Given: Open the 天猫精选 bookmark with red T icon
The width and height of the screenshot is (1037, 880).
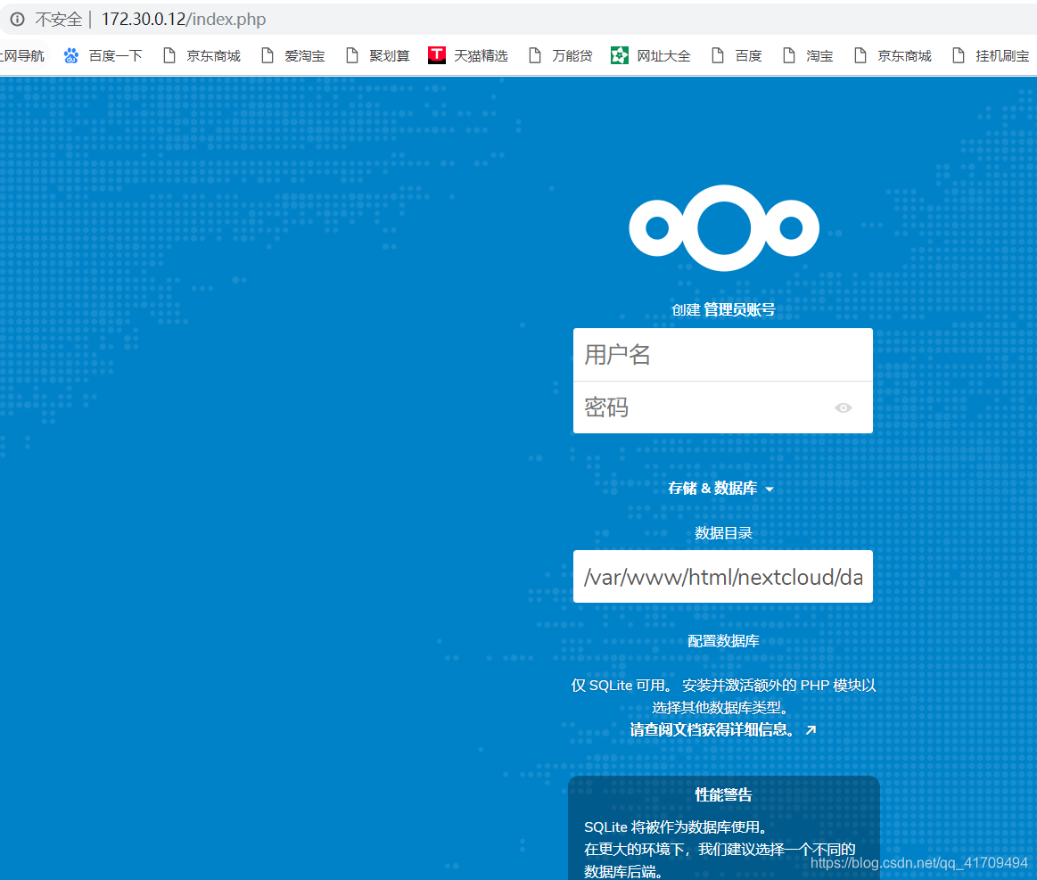Looking at the screenshot, I should (x=468, y=55).
